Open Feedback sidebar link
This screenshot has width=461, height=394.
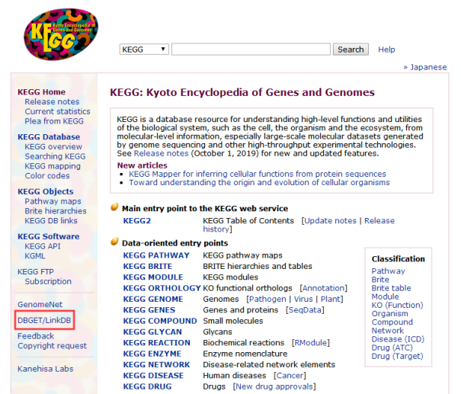point(36,336)
